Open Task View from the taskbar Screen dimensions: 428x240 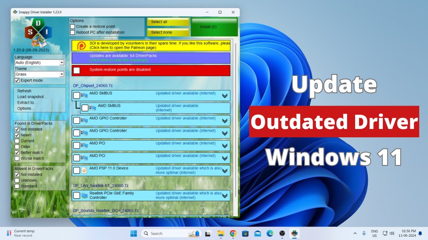click(208, 233)
